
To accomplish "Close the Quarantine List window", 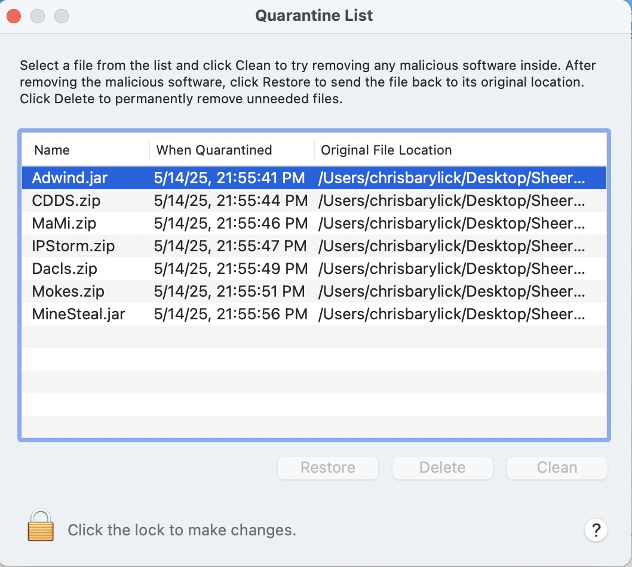I will [14, 16].
